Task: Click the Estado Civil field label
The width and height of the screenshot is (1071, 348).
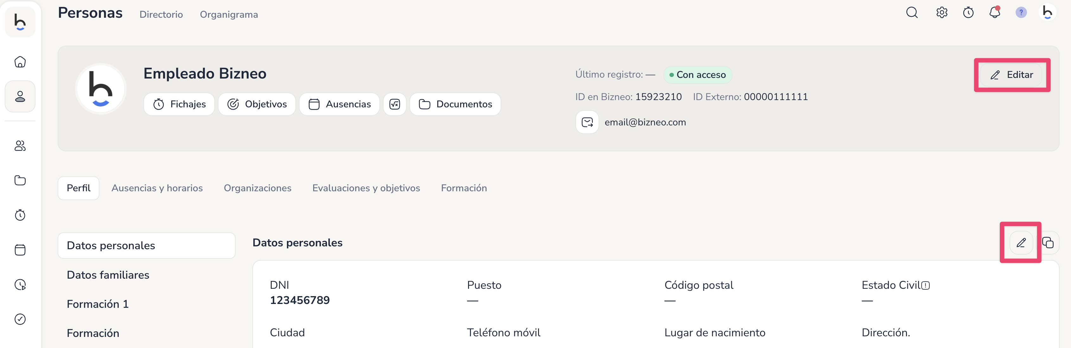Action: (891, 285)
